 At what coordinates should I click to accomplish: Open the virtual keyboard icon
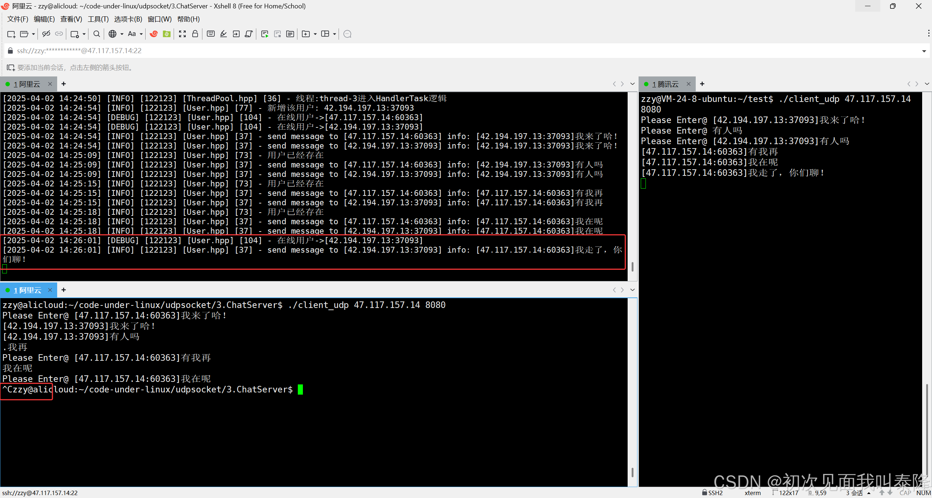click(210, 34)
